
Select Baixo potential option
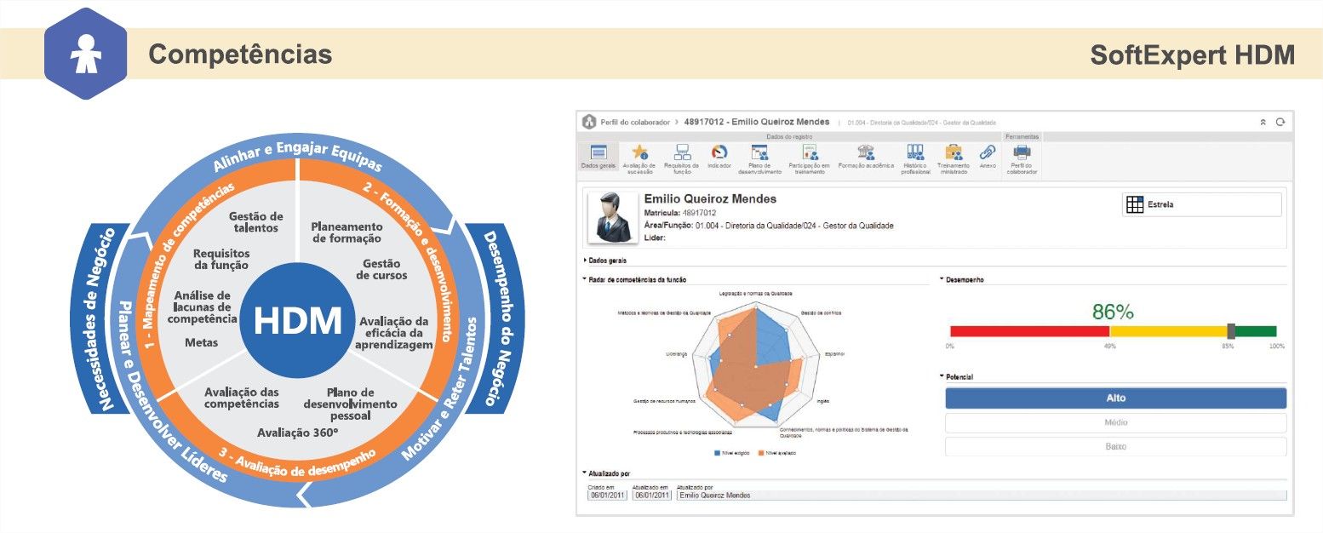point(1115,446)
